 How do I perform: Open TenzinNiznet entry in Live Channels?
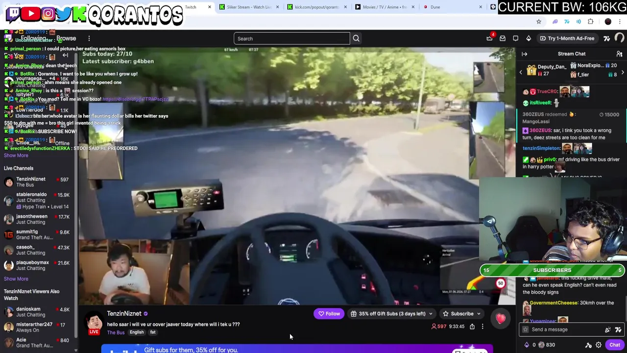coord(37,182)
